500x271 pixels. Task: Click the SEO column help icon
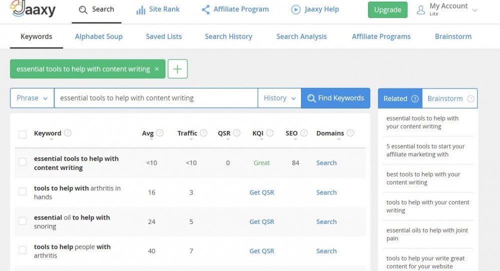(x=304, y=133)
